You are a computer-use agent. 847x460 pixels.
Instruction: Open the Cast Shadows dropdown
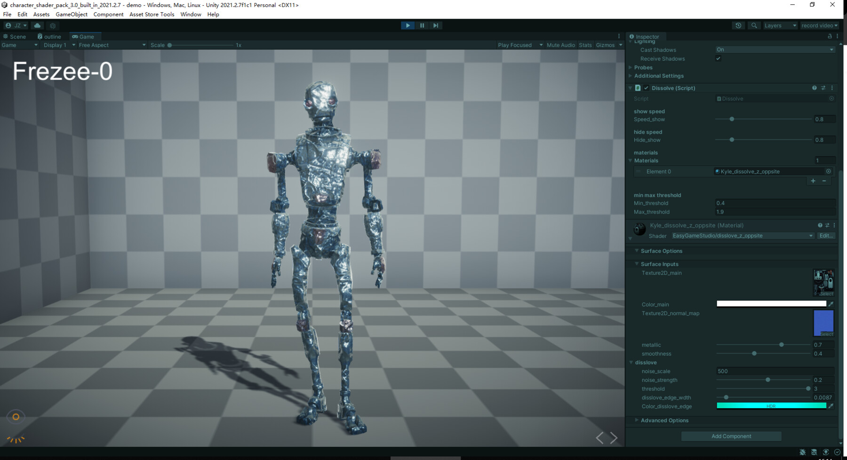[x=774, y=49]
